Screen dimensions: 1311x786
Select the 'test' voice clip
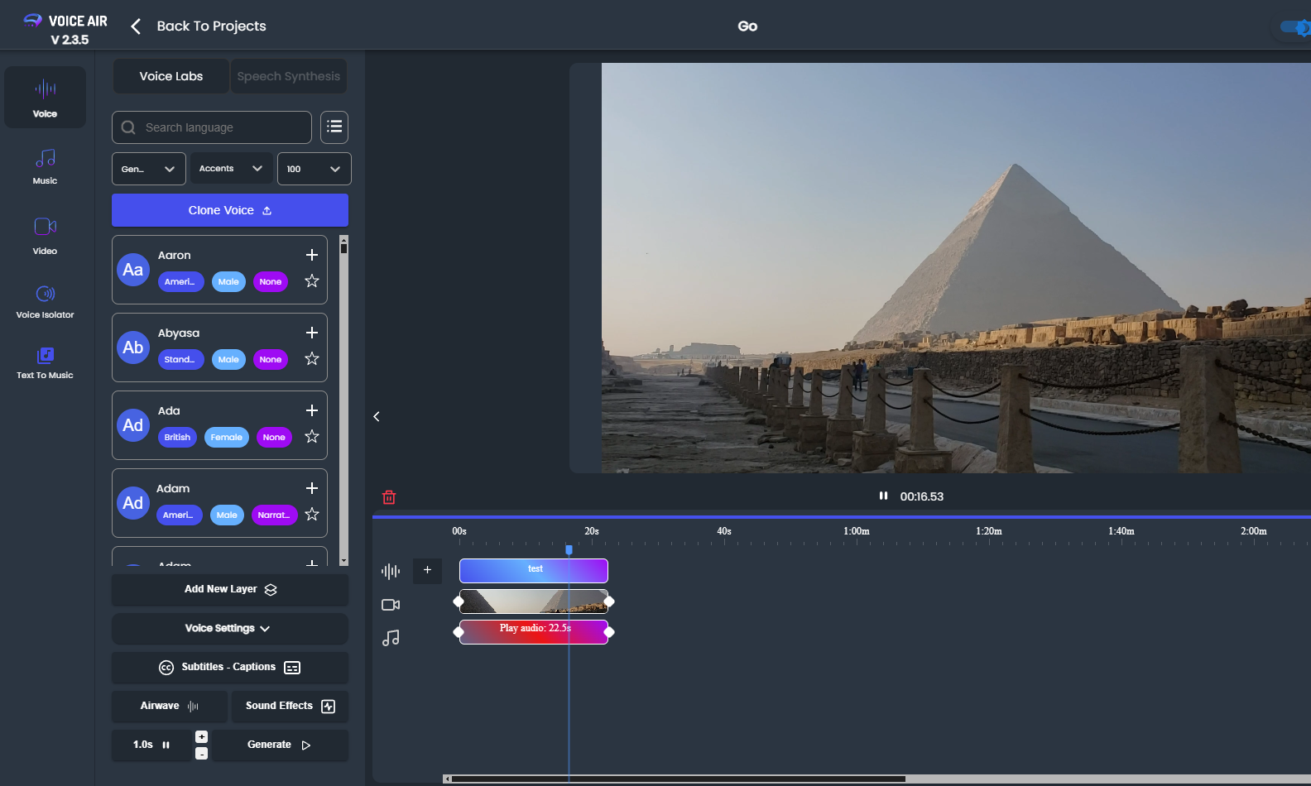(534, 570)
